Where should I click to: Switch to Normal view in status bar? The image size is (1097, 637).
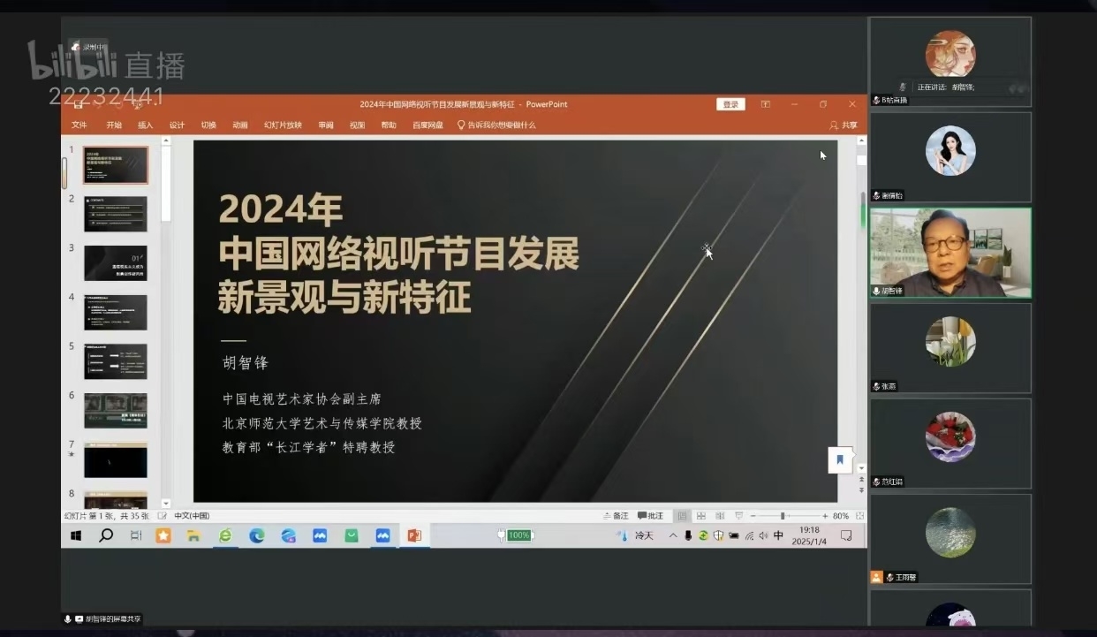(x=682, y=516)
